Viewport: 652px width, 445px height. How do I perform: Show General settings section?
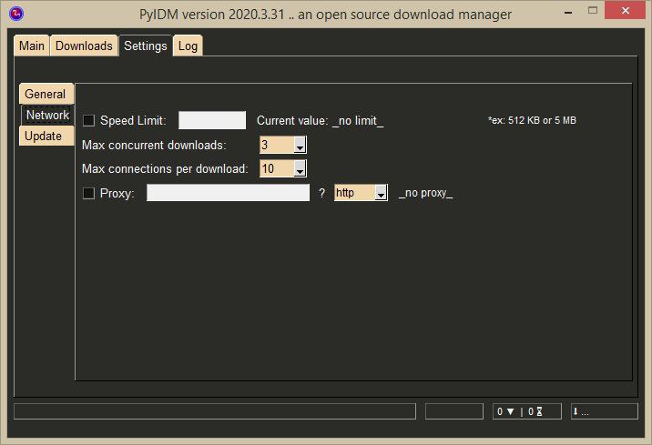coord(46,94)
